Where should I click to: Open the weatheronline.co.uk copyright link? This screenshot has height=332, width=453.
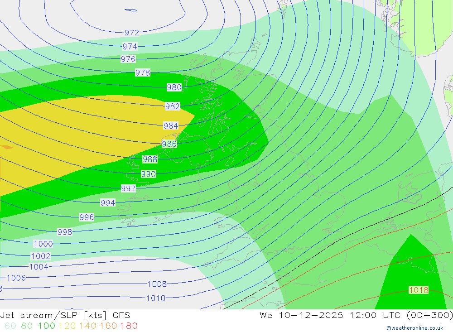click(x=415, y=328)
